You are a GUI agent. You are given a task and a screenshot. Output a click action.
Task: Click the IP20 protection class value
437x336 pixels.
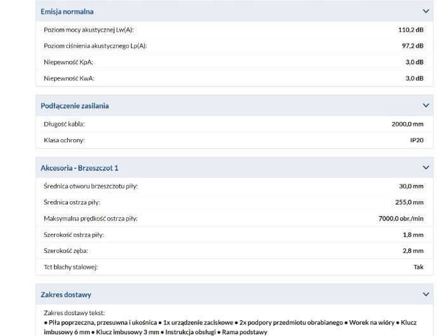(x=416, y=140)
